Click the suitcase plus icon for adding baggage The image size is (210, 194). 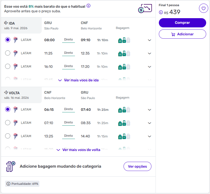pos(10,166)
